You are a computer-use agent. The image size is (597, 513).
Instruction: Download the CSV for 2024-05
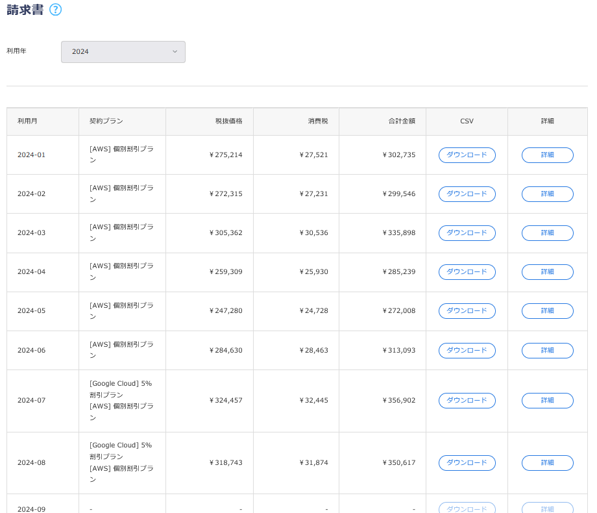click(467, 311)
